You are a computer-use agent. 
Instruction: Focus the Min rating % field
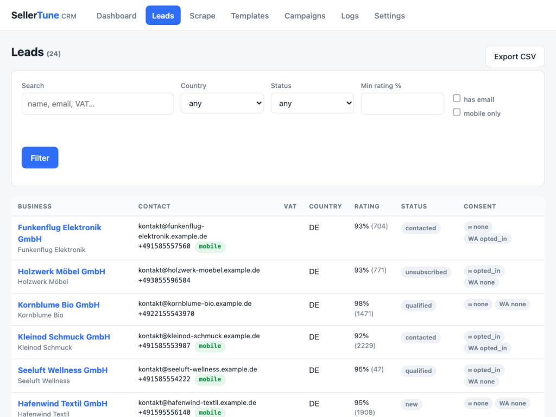click(x=402, y=104)
